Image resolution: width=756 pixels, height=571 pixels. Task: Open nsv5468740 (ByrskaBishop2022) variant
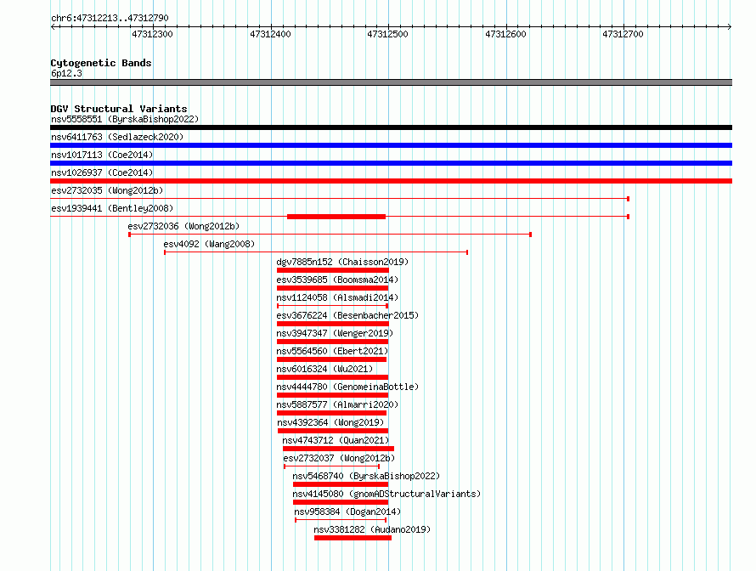(x=366, y=476)
